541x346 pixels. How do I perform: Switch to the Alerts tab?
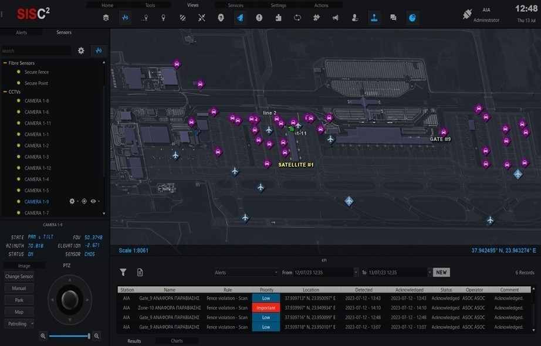(21, 33)
